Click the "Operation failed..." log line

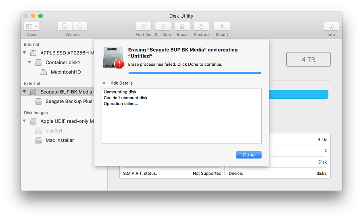point(121,104)
